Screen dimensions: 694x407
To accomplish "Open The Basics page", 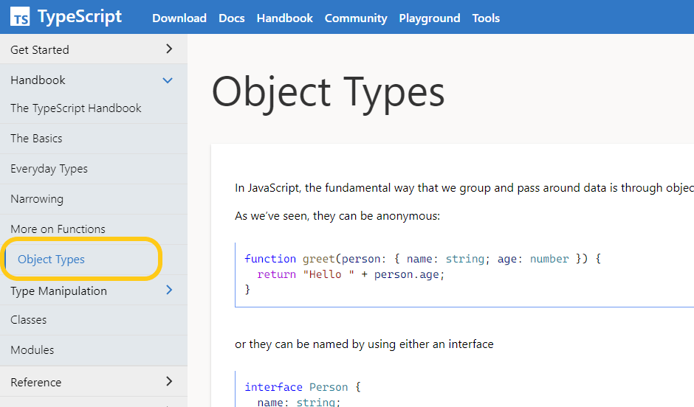I will [36, 139].
